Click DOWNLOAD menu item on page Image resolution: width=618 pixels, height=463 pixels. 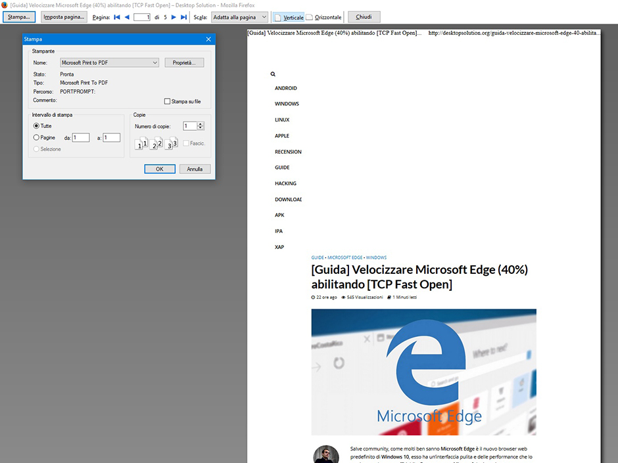pyautogui.click(x=288, y=199)
